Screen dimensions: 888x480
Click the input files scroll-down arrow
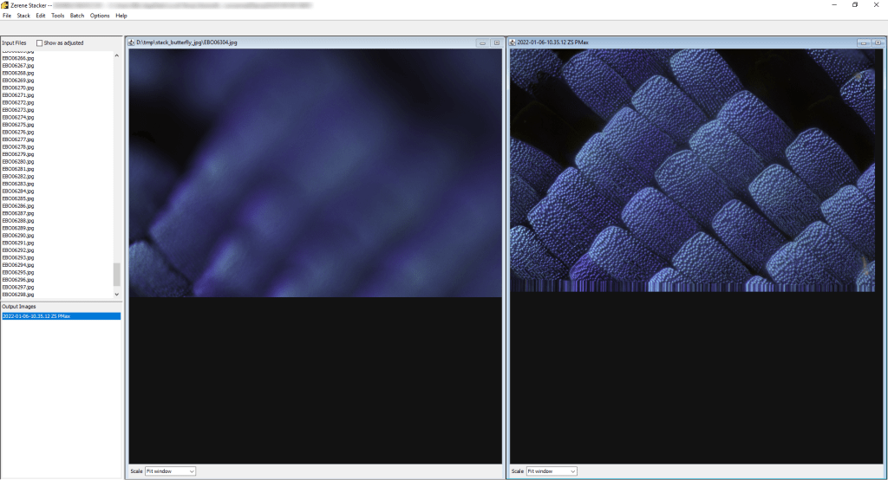click(117, 295)
